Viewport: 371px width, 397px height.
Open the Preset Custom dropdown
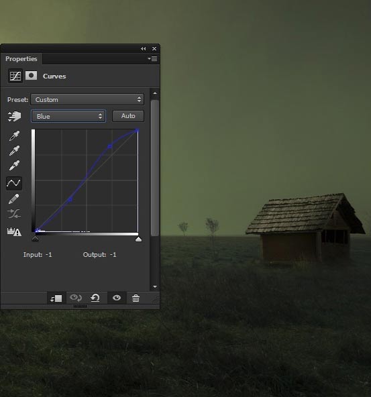(x=87, y=99)
